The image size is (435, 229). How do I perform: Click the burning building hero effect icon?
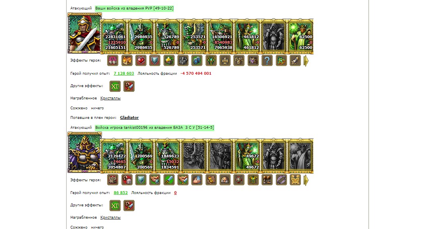point(127,60)
